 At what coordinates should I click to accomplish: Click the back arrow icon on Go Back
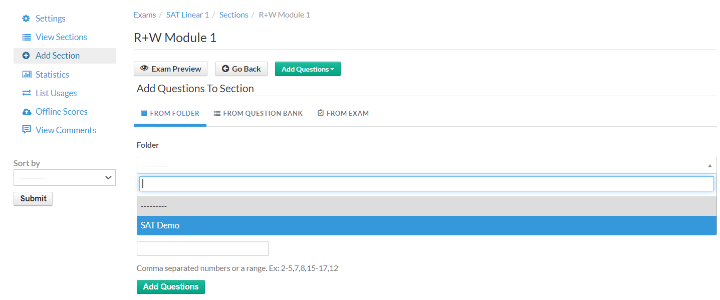(x=225, y=69)
